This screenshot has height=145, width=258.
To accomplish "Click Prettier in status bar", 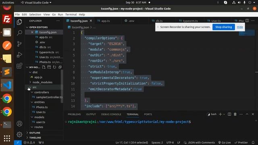I will 241,143.
